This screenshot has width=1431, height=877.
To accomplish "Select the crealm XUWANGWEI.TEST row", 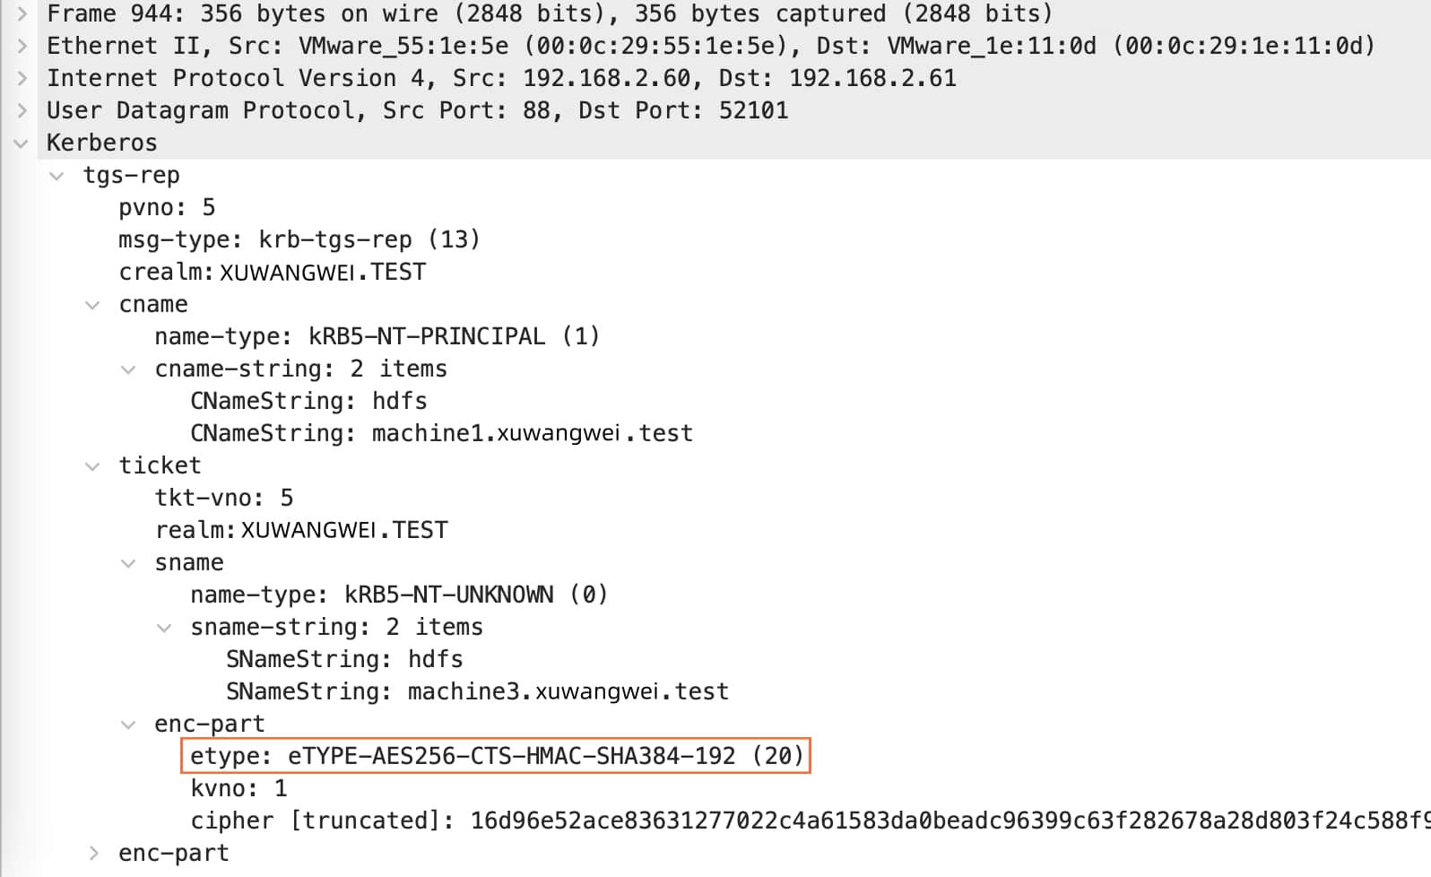I will [273, 272].
